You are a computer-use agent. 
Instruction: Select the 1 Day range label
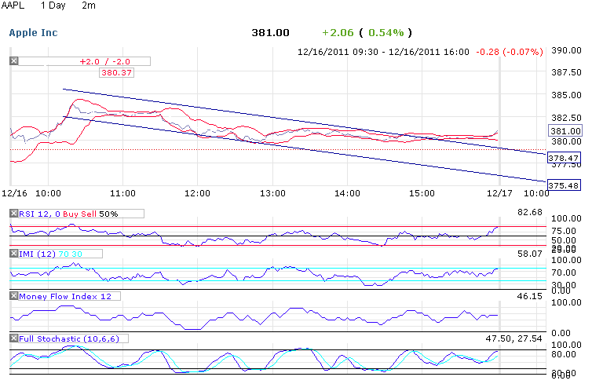[53, 5]
